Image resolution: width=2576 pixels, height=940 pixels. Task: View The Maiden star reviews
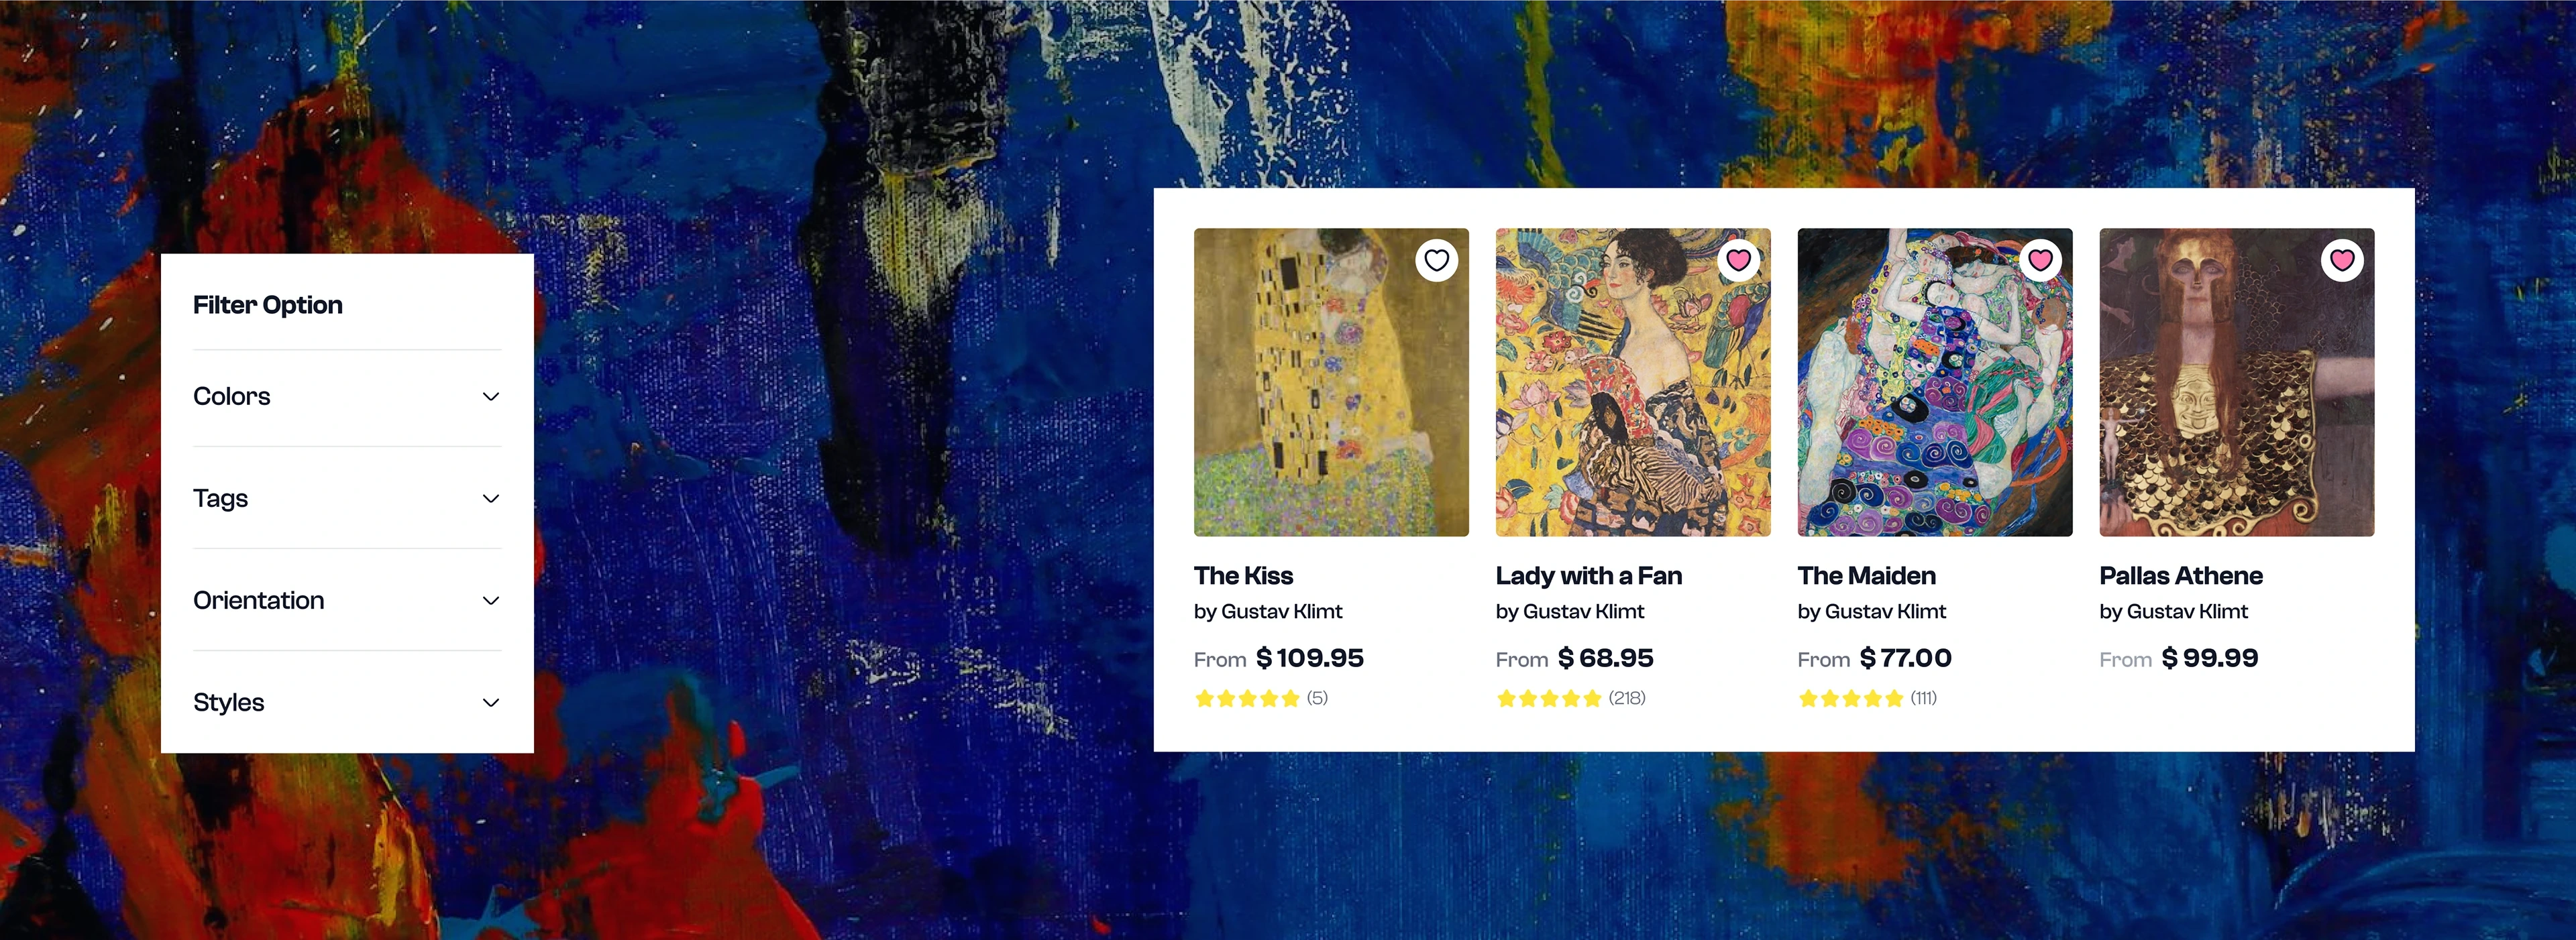coord(1868,698)
